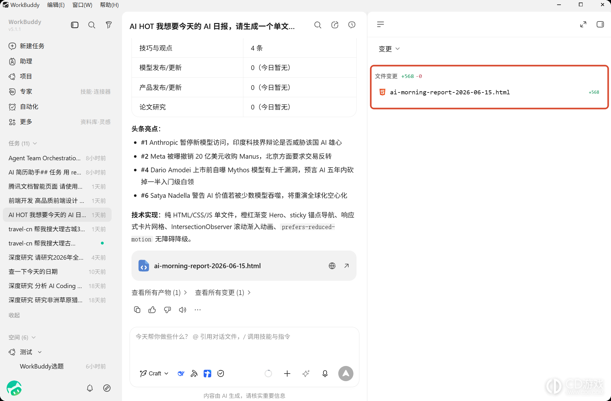
Task: Toggle the right side panel icon
Action: 600,24
